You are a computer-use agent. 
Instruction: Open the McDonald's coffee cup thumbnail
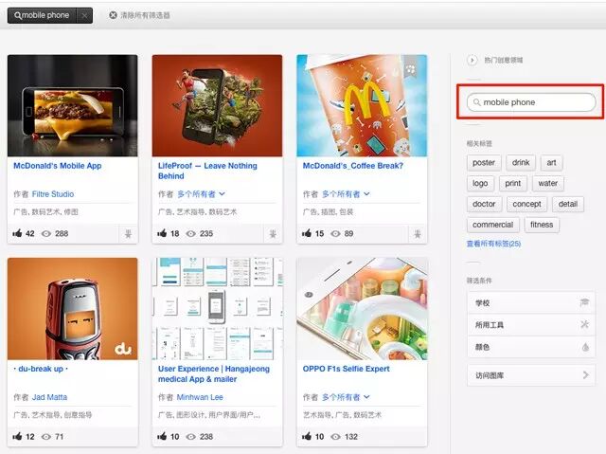click(362, 105)
